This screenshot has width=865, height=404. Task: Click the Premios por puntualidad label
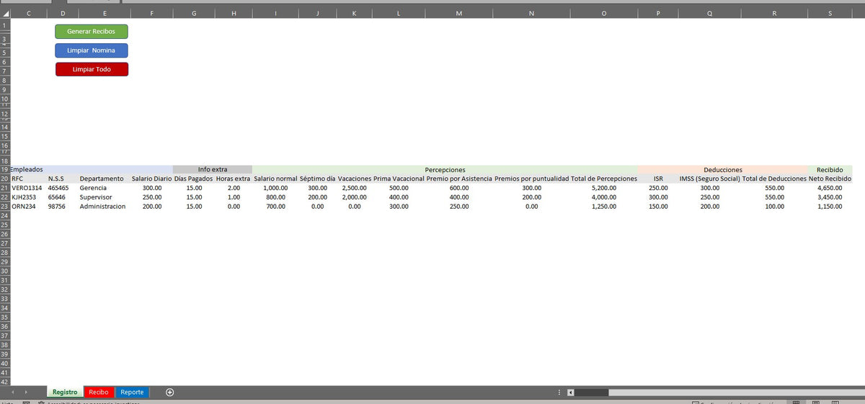[x=532, y=179]
